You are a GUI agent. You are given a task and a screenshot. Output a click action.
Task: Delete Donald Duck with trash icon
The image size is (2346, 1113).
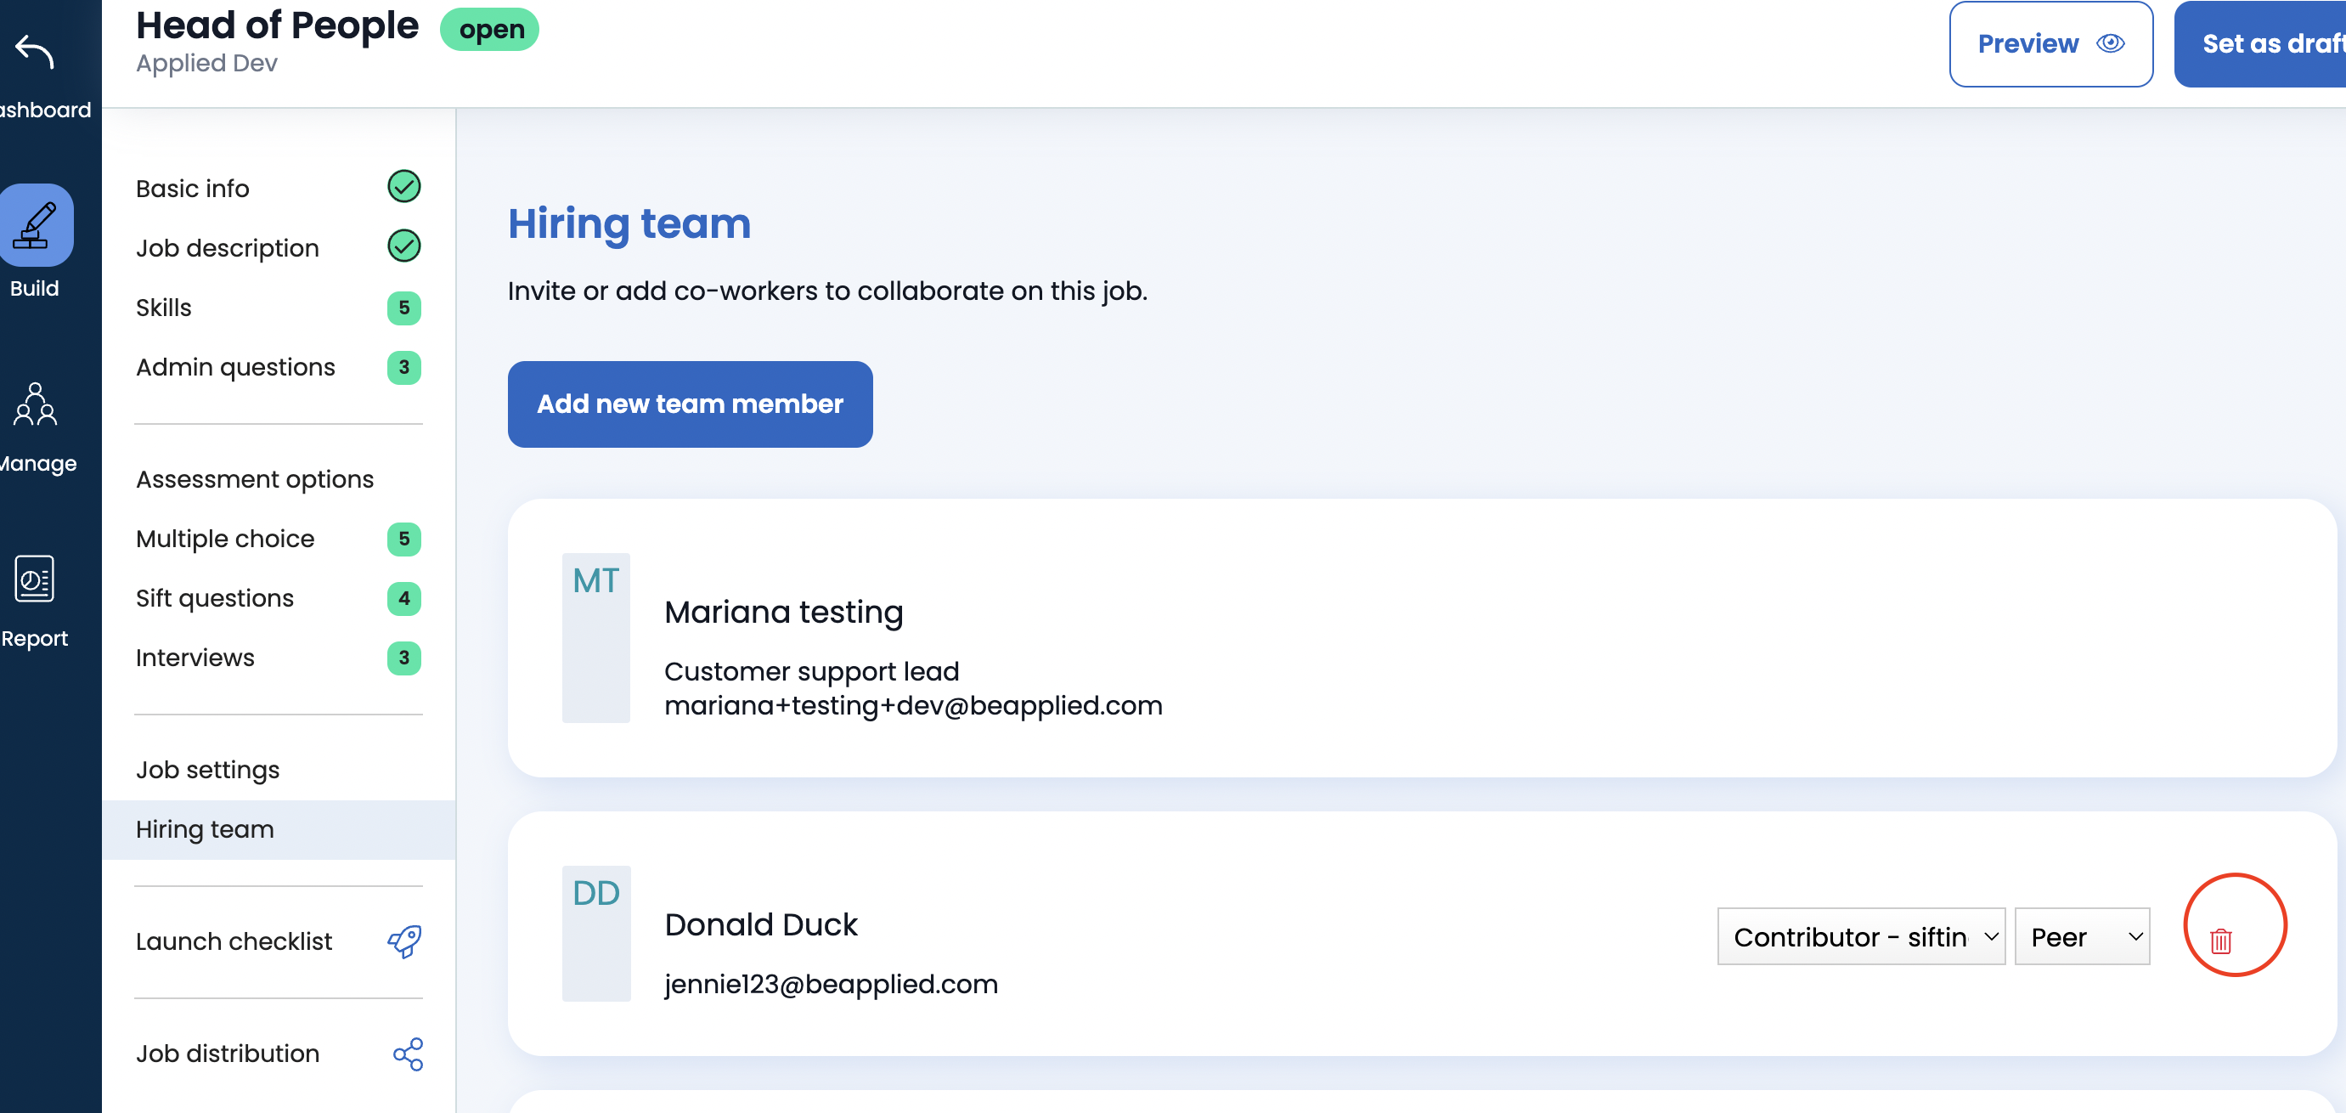tap(2220, 940)
